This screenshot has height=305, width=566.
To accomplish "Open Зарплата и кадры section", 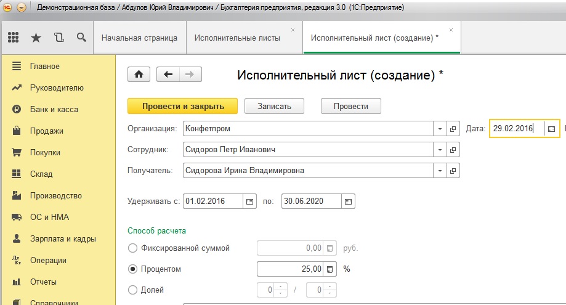I will coord(57,238).
